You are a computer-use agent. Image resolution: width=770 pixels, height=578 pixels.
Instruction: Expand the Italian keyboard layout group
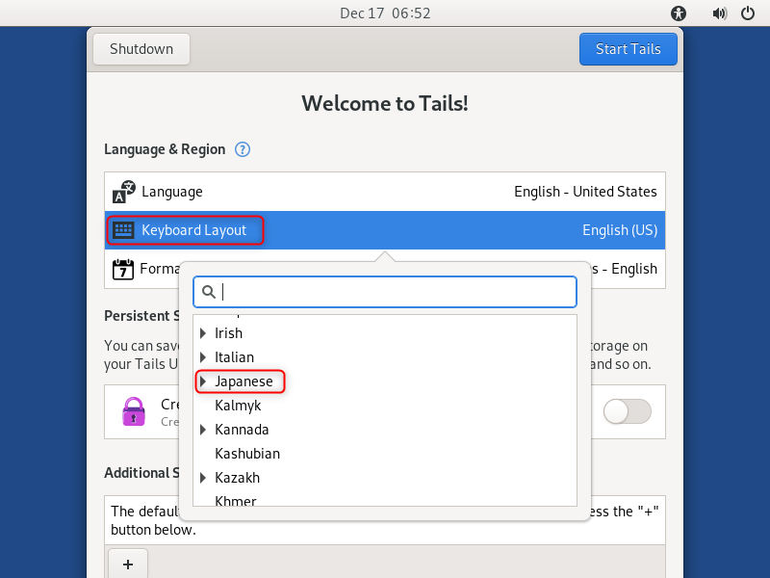(203, 357)
